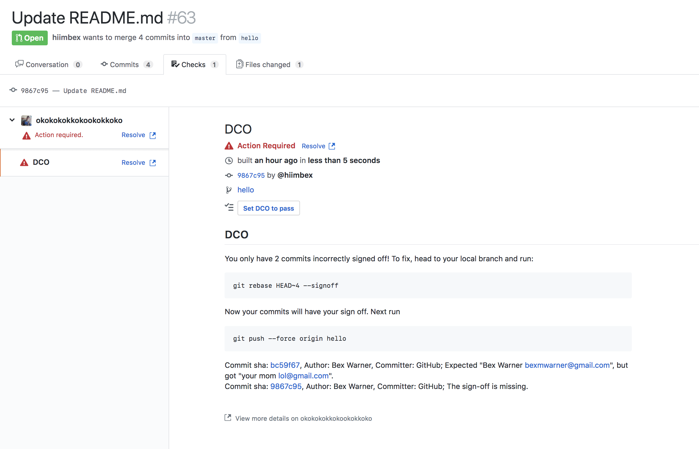Click the Commits tab
699x449 pixels.
[124, 64]
